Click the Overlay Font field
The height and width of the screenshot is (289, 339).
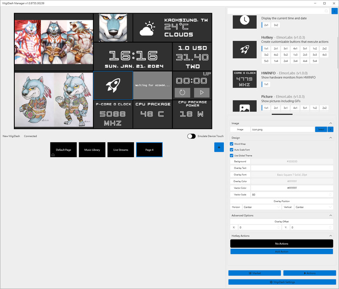pyautogui.click(x=292, y=175)
